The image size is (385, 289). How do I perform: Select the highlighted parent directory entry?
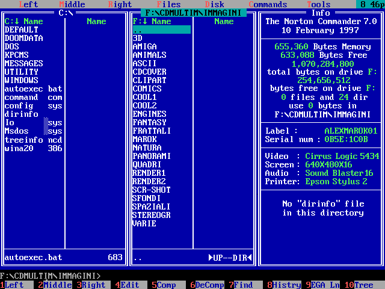pyautogui.click(x=162, y=30)
